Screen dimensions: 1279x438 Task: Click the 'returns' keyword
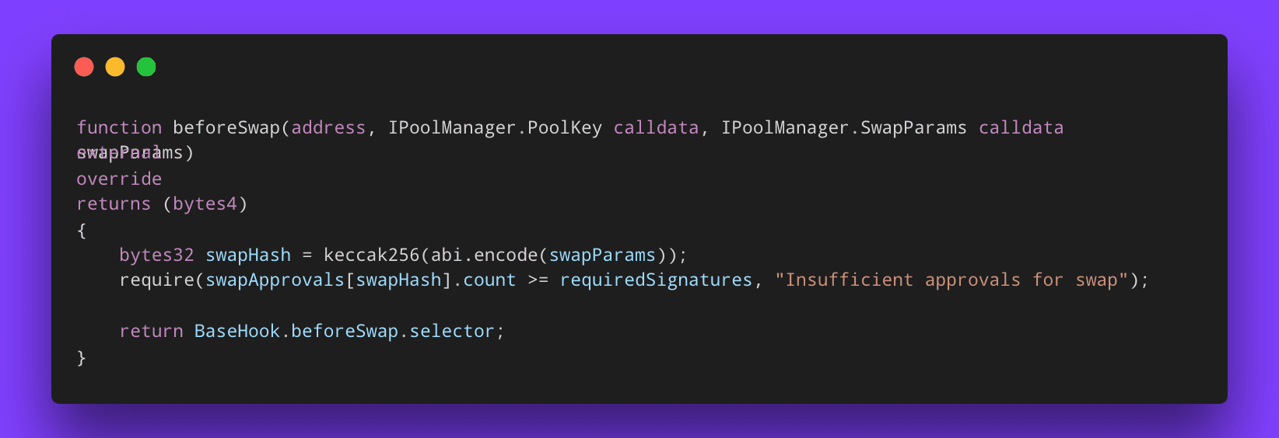(114, 204)
